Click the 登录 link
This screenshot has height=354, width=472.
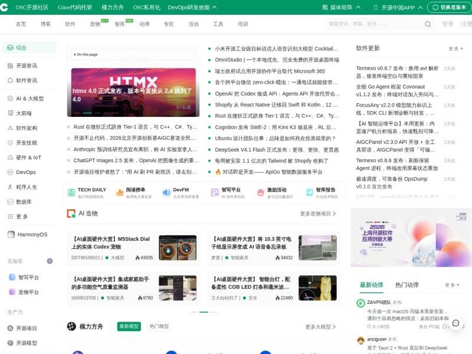click(x=448, y=24)
